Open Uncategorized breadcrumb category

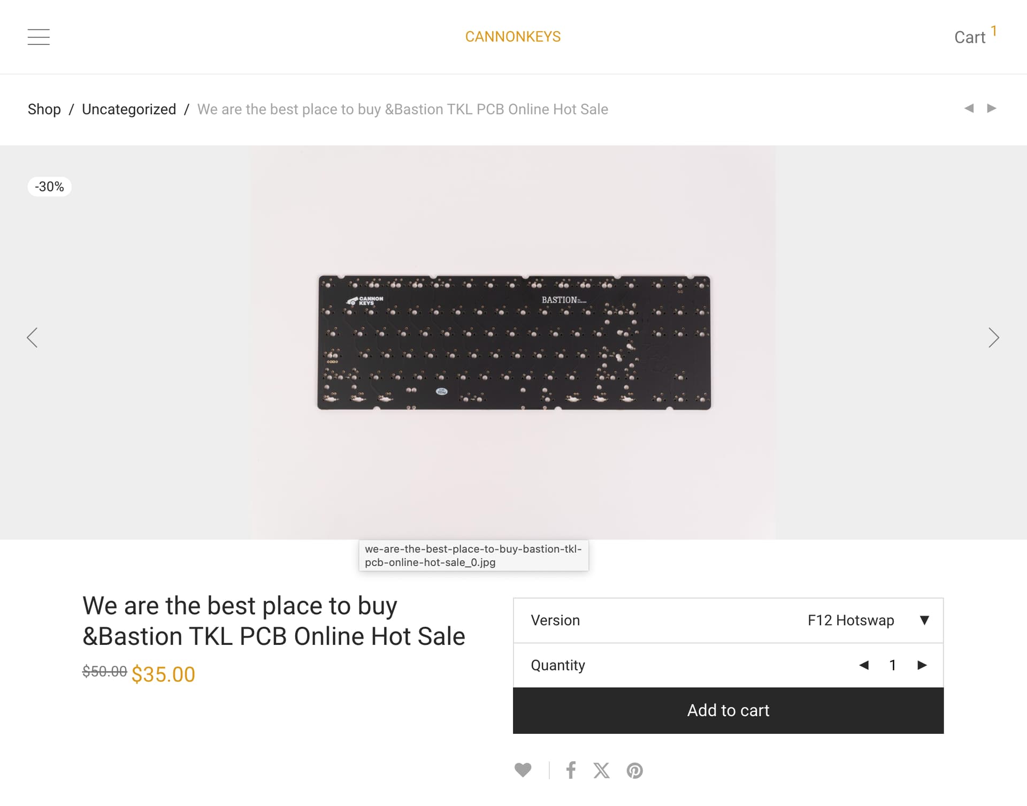[129, 109]
